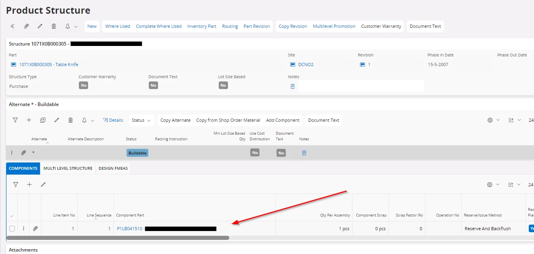Click Document Text in Alternate toolbar
Viewport: 534px width, 254px height.
pyautogui.click(x=324, y=120)
